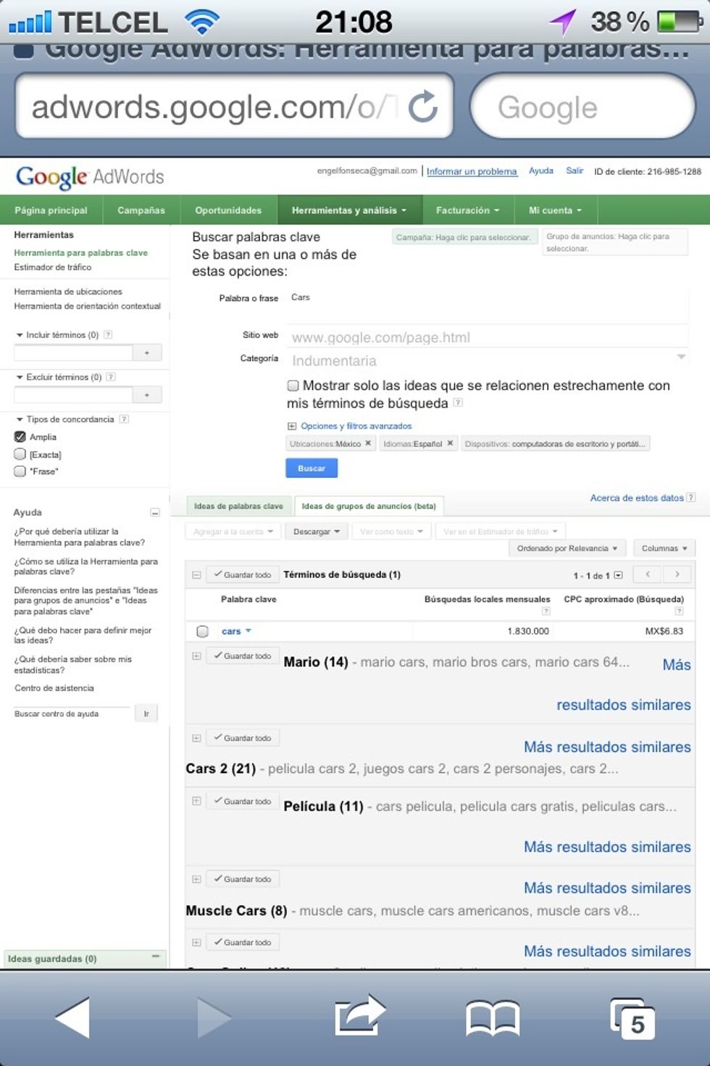Screen dimensions: 710x1066
Task: Open Herramienta de ubicaciones link
Action: [68, 292]
